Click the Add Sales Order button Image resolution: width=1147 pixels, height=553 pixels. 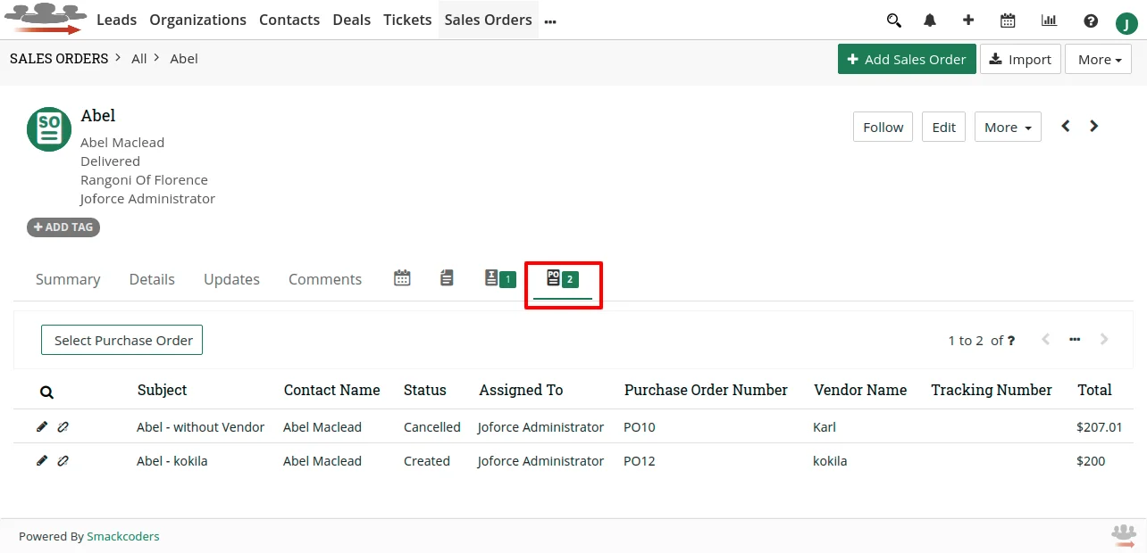tap(907, 59)
